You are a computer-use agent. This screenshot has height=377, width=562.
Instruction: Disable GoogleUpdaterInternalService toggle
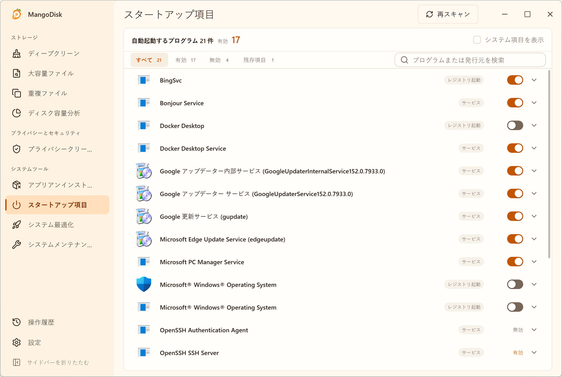(x=515, y=171)
